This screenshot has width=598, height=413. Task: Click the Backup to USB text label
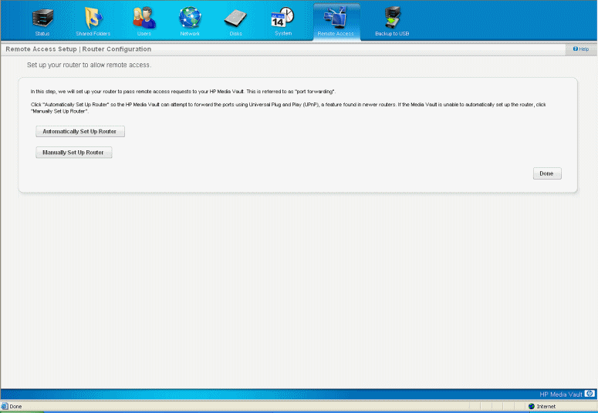(392, 34)
